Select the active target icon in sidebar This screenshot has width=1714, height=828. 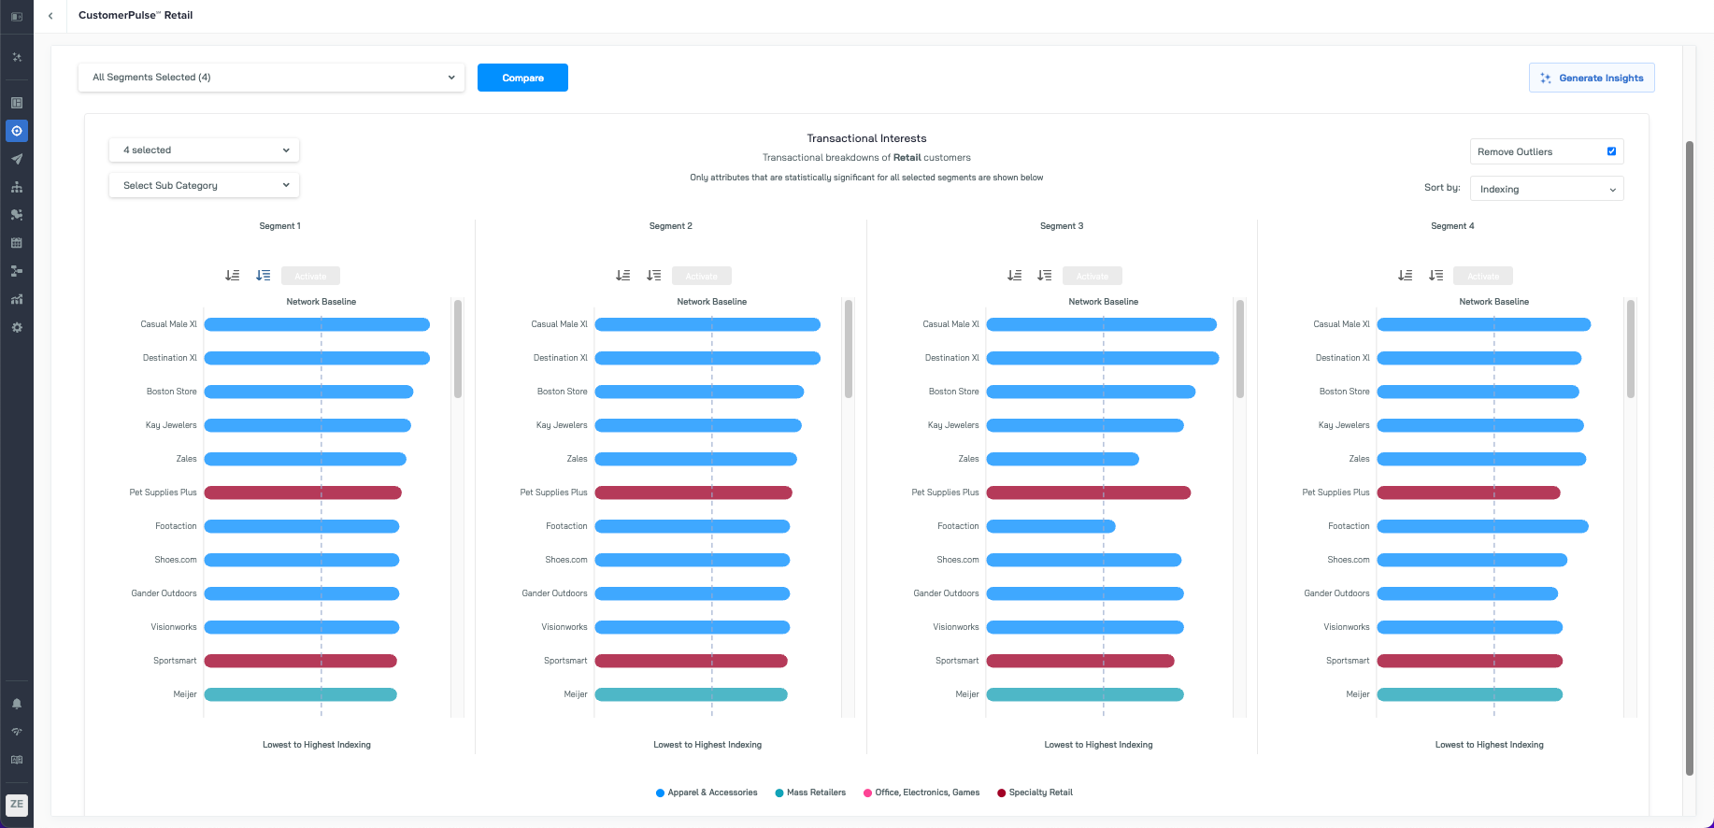pyautogui.click(x=17, y=131)
